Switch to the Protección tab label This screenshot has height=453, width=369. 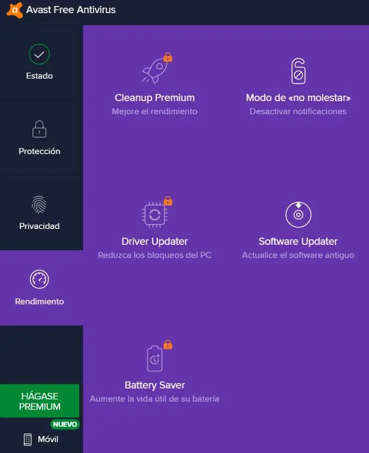tap(39, 151)
